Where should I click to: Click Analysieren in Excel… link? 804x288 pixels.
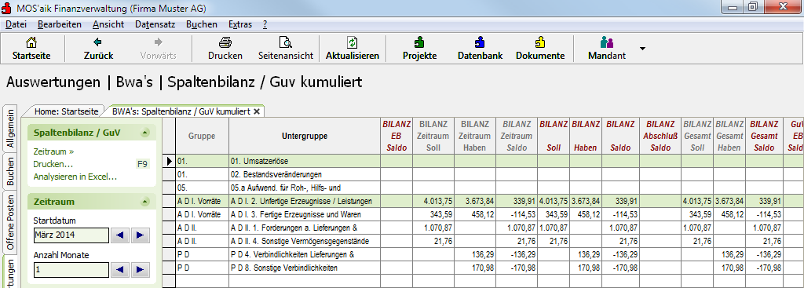click(75, 177)
